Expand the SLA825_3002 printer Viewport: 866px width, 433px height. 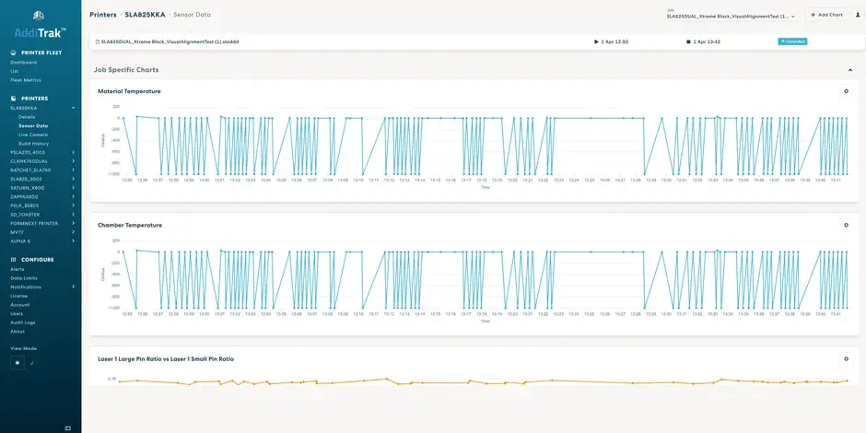[x=74, y=179]
